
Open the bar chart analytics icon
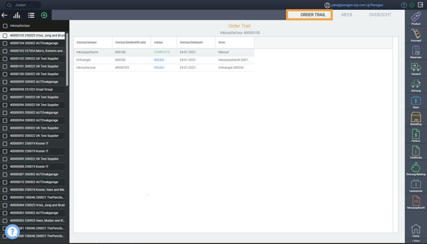tap(17, 15)
